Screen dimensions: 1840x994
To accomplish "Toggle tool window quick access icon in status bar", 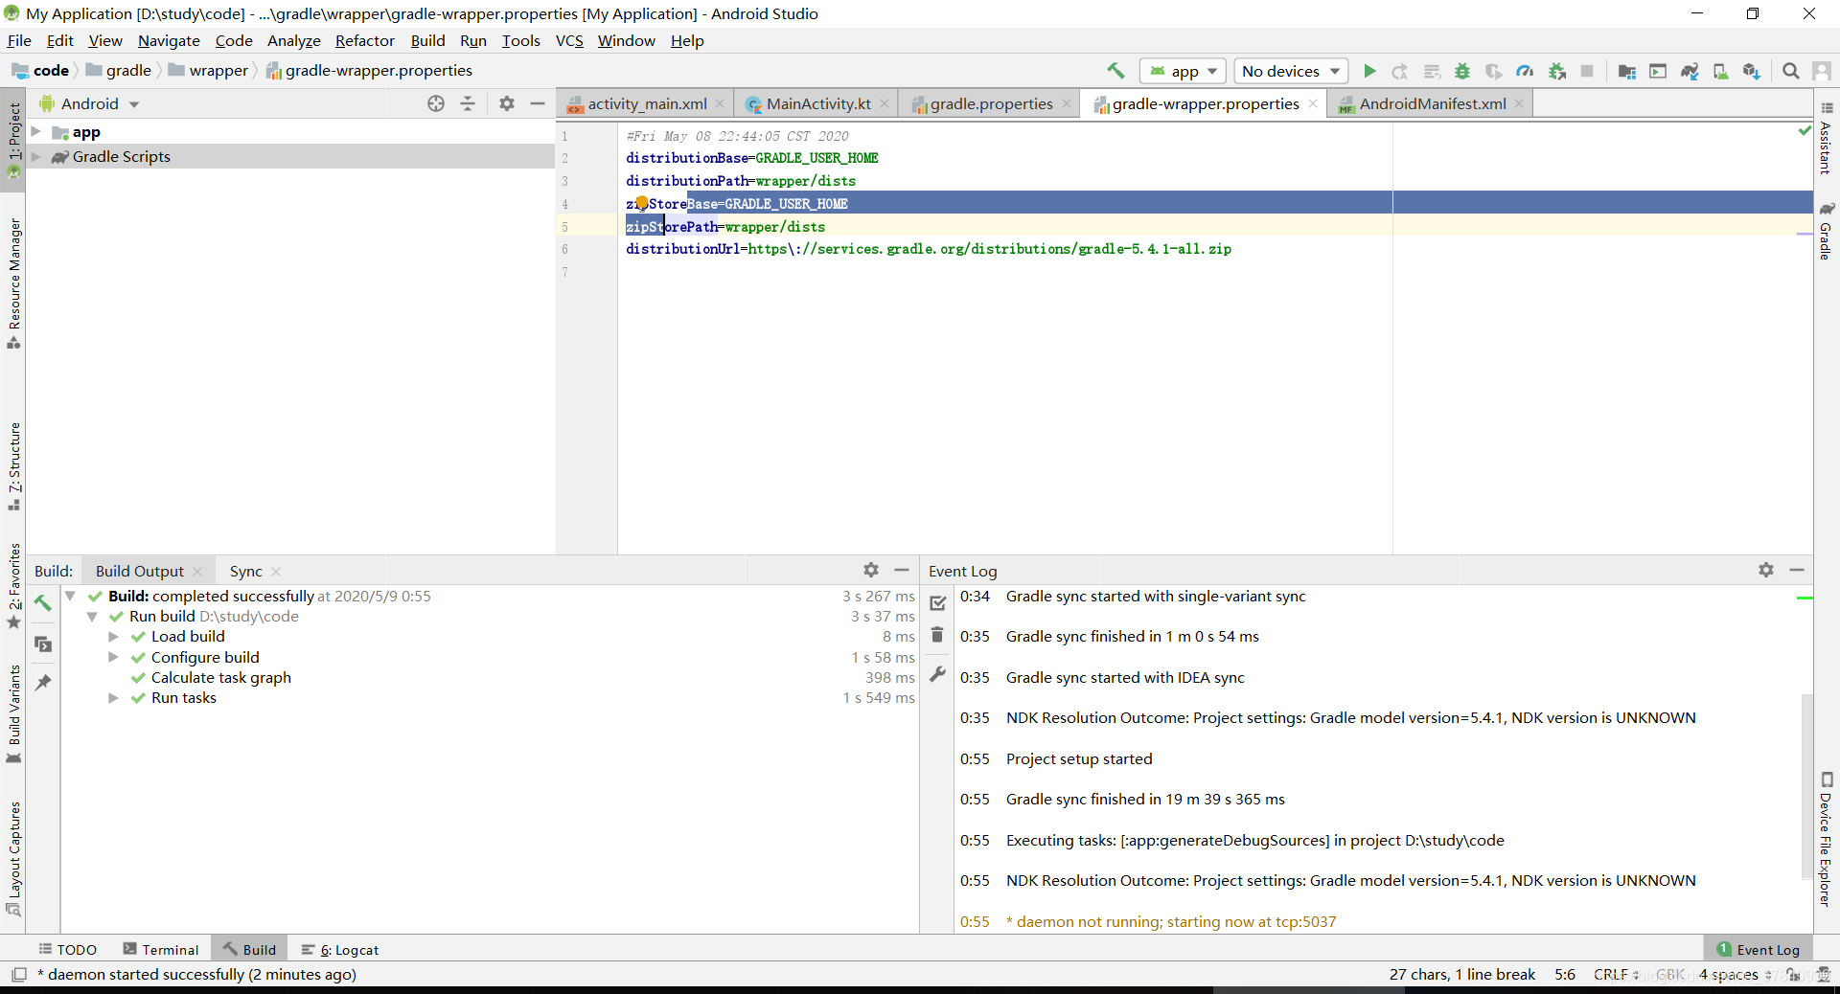I will pos(19,974).
